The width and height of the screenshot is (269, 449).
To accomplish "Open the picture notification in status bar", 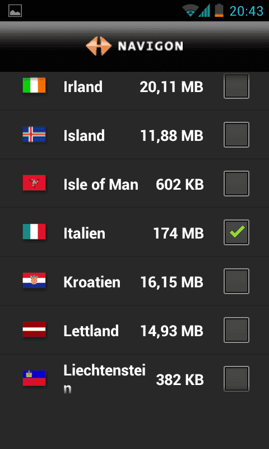I will 15,11.
